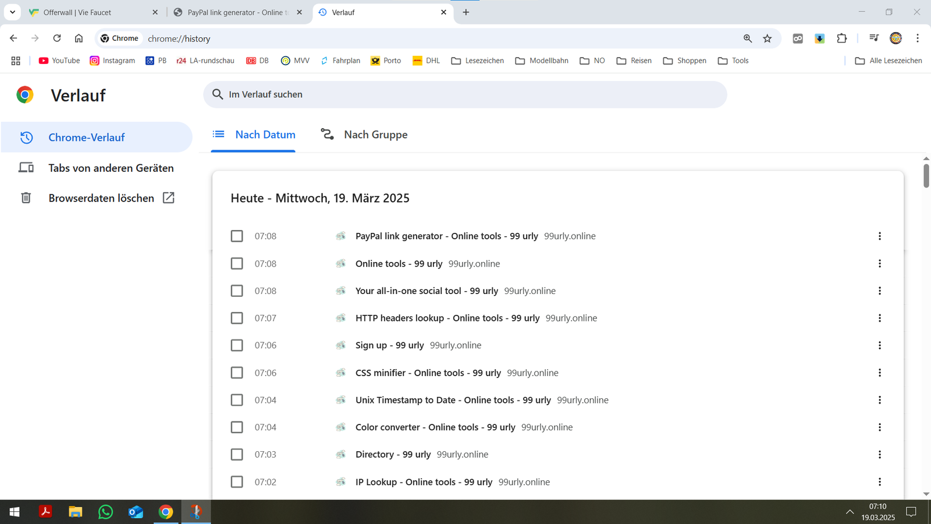The width and height of the screenshot is (931, 524).
Task: Open a new tab with plus button
Action: tap(466, 12)
